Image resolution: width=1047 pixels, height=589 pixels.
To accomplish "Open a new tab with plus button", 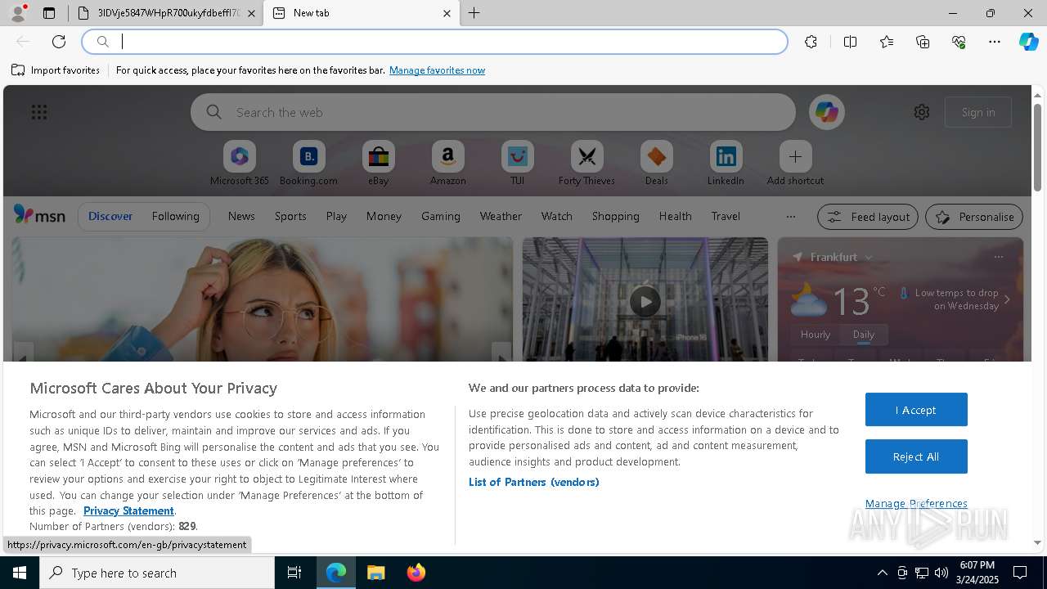I will pyautogui.click(x=474, y=13).
